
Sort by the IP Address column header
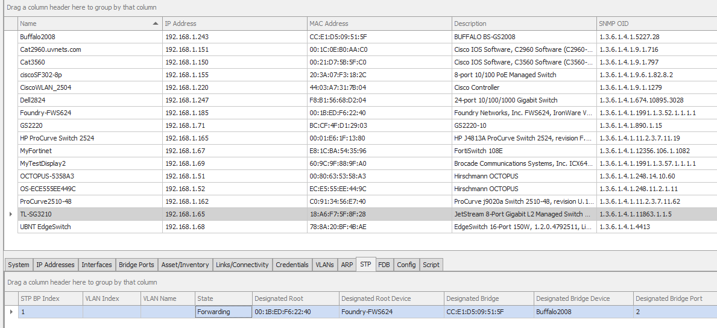point(235,24)
